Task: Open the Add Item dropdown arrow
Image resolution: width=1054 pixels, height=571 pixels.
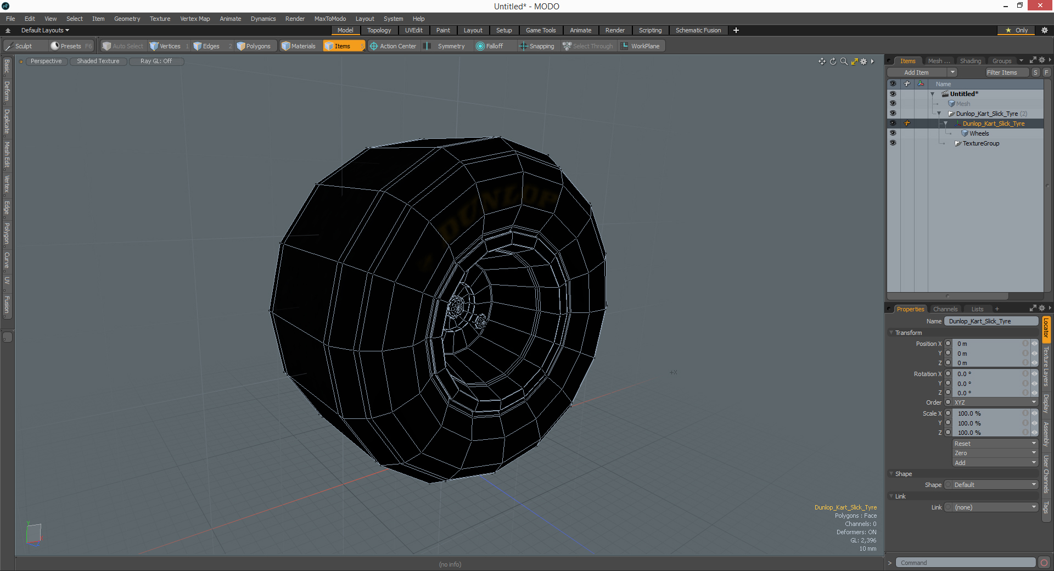Action: pos(953,72)
